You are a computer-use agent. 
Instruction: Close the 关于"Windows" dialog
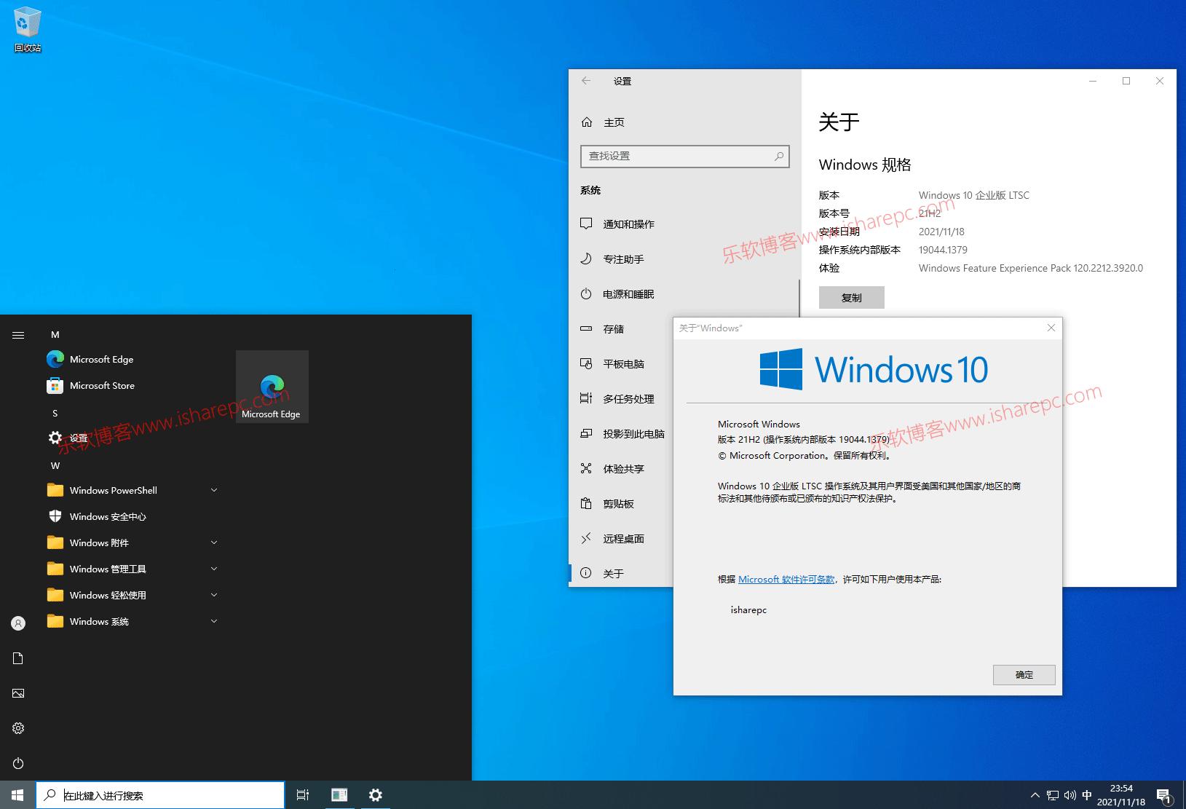(x=1051, y=328)
